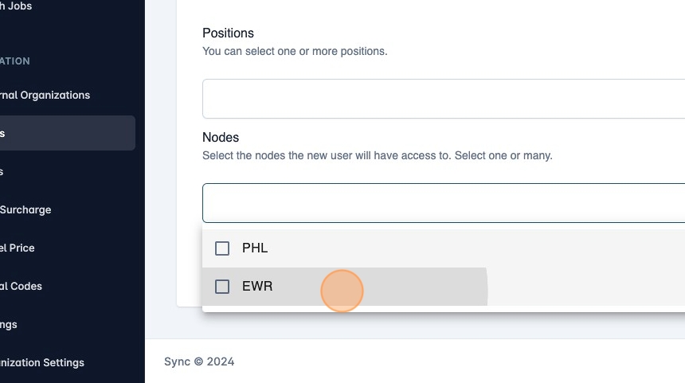Image resolution: width=685 pixels, height=383 pixels.
Task: Open the Surcharge sidebar page
Action: [25, 210]
